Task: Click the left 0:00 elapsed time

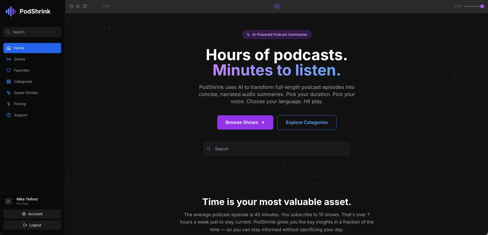Action: [106, 6]
